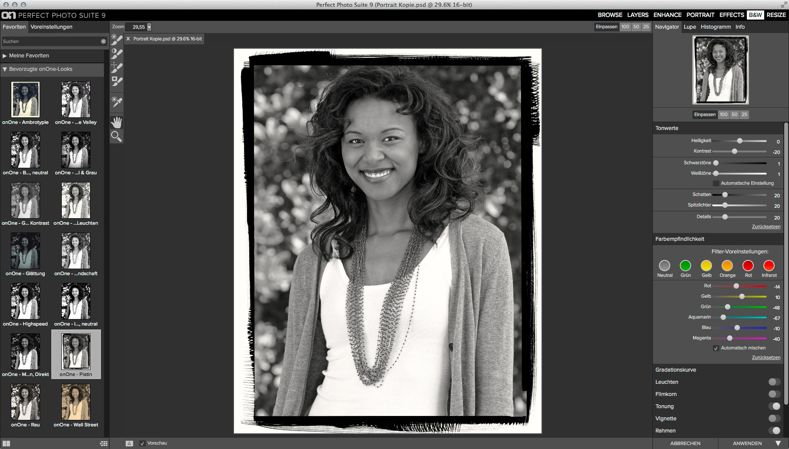The image size is (789, 449).
Task: Choose the Neutral filter preset
Action: tap(665, 266)
